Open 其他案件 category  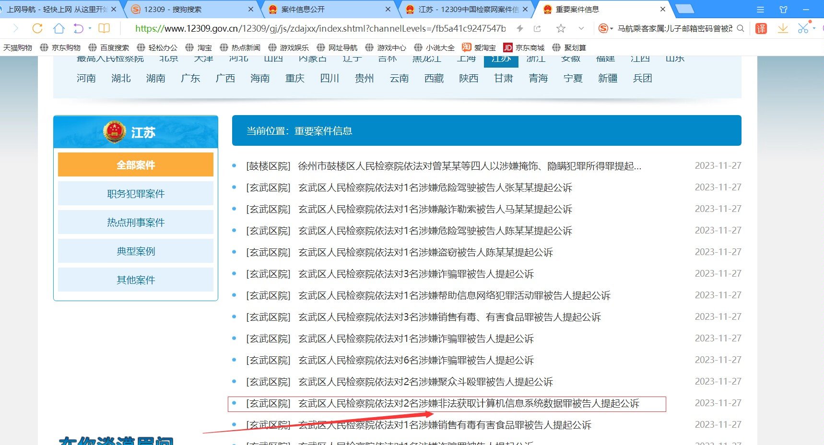pos(136,280)
